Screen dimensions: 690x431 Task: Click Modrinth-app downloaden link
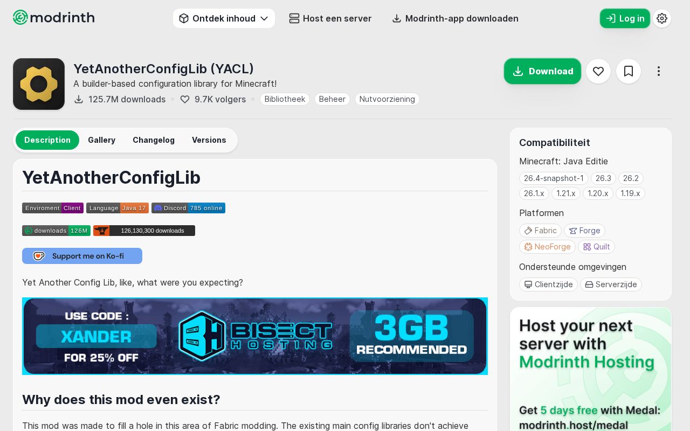[456, 18]
